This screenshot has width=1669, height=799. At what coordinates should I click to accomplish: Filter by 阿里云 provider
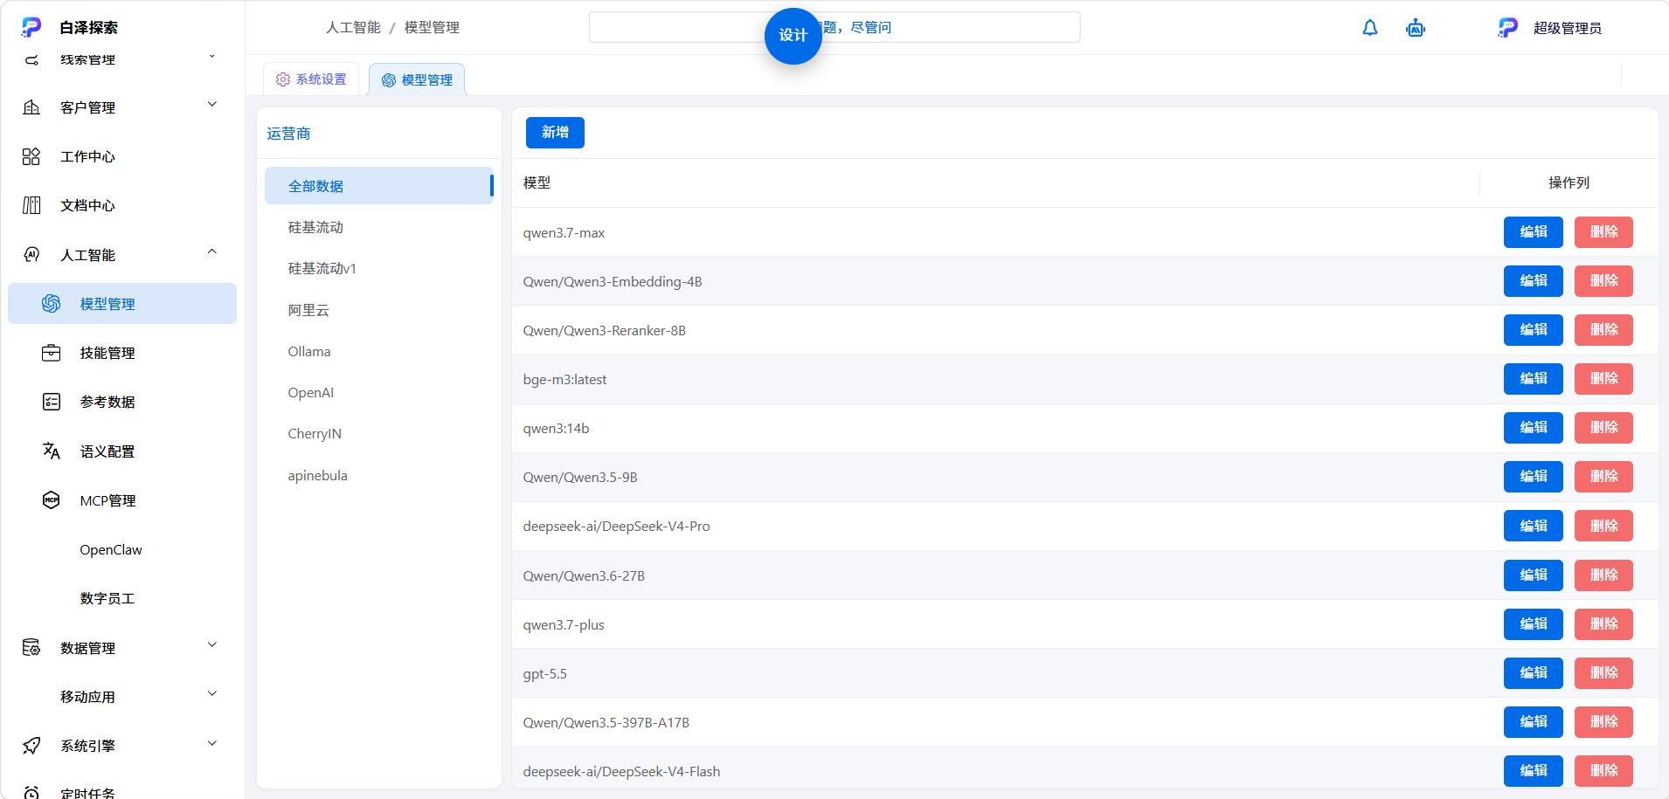tap(379, 310)
